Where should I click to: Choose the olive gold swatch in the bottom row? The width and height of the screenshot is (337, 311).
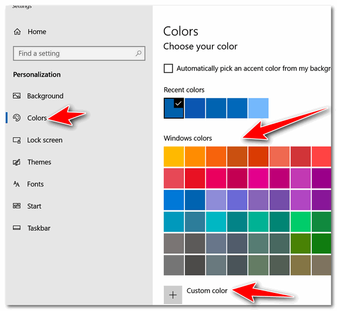[x=301, y=265]
